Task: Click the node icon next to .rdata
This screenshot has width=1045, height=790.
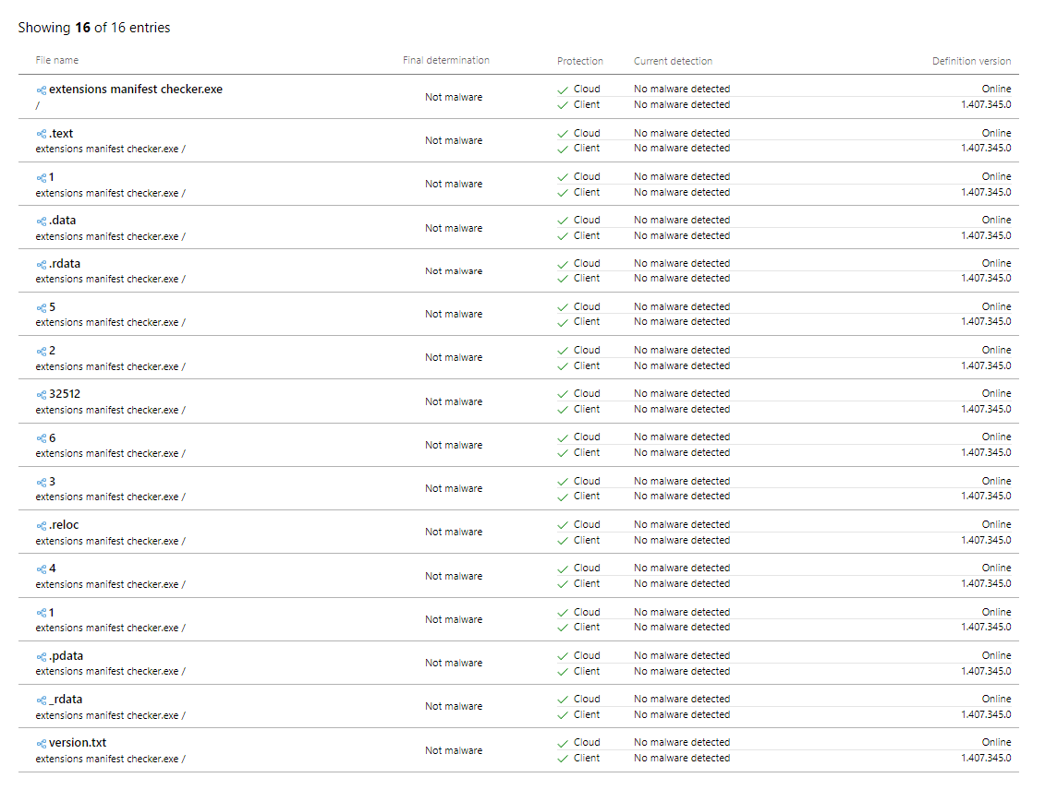Action: click(42, 264)
